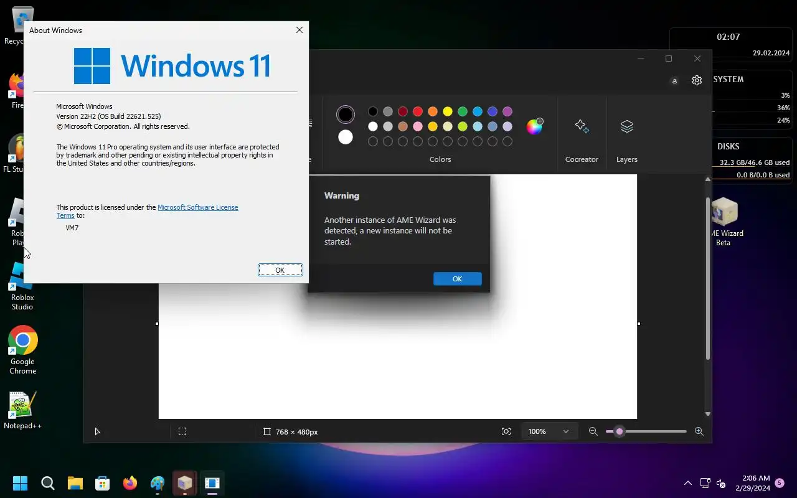Open Firefox from the taskbar
The width and height of the screenshot is (797, 498).
[130, 483]
